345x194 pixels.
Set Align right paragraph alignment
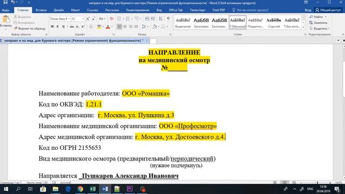point(130,26)
